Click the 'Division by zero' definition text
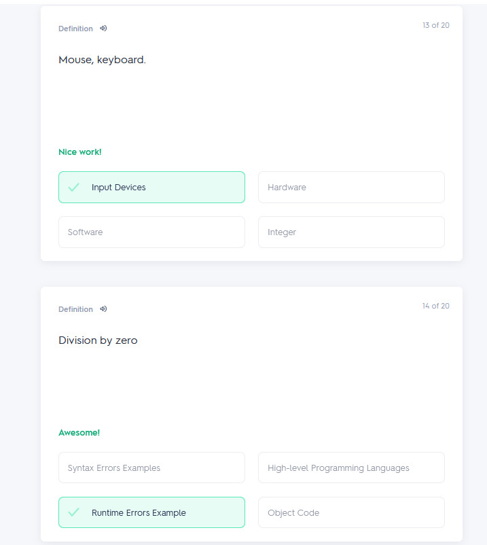The width and height of the screenshot is (487, 545). pos(98,340)
